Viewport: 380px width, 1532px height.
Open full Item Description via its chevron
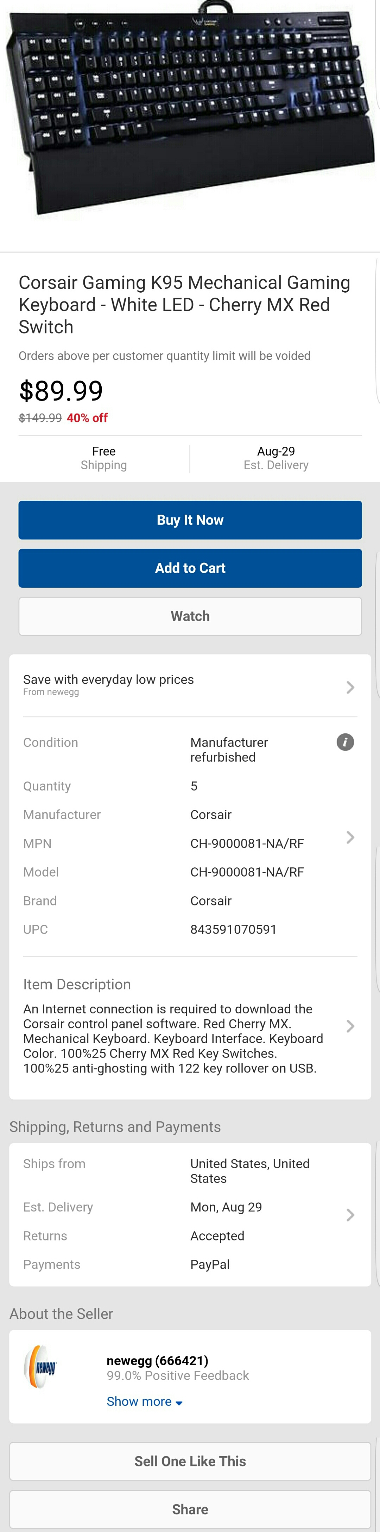pyautogui.click(x=350, y=1026)
